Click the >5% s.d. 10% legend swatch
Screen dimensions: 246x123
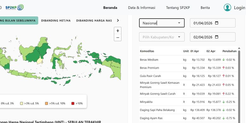point(46,103)
